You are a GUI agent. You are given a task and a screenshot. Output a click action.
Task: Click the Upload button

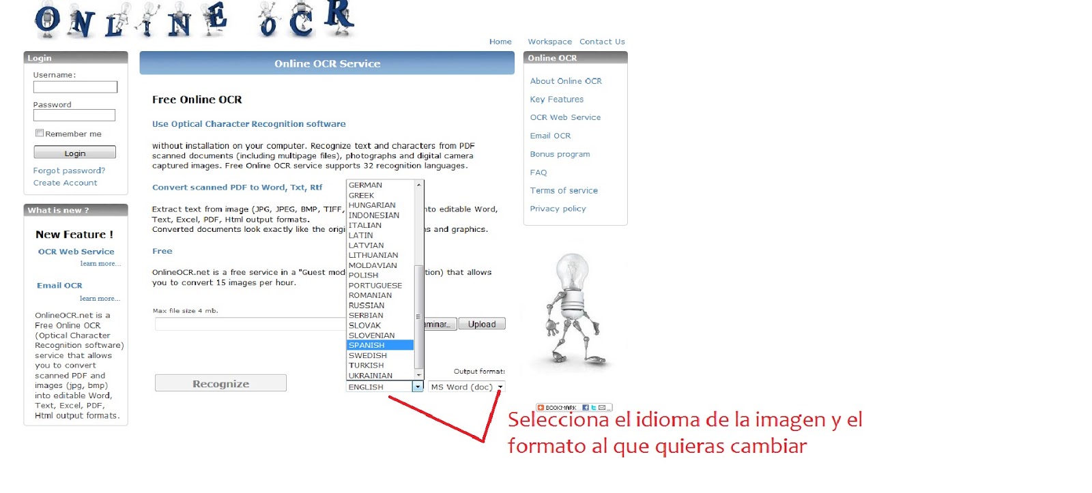(482, 324)
